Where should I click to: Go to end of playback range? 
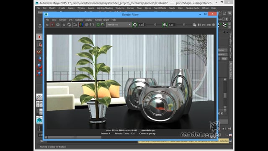click(229, 129)
